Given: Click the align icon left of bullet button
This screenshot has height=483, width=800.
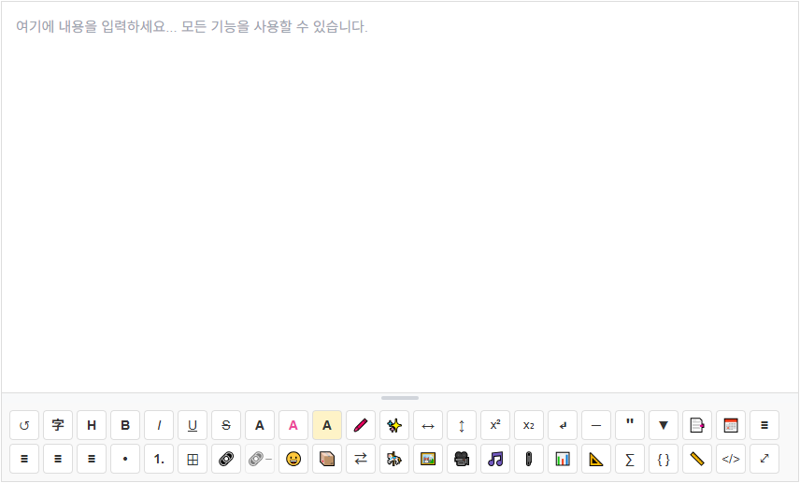Looking at the screenshot, I should [92, 459].
